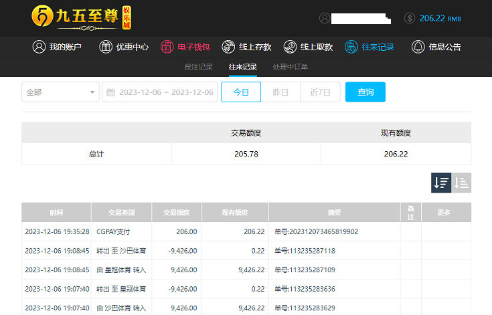Open 线上存款 deposit icon
The width and height of the screenshot is (492, 315).
click(x=229, y=47)
